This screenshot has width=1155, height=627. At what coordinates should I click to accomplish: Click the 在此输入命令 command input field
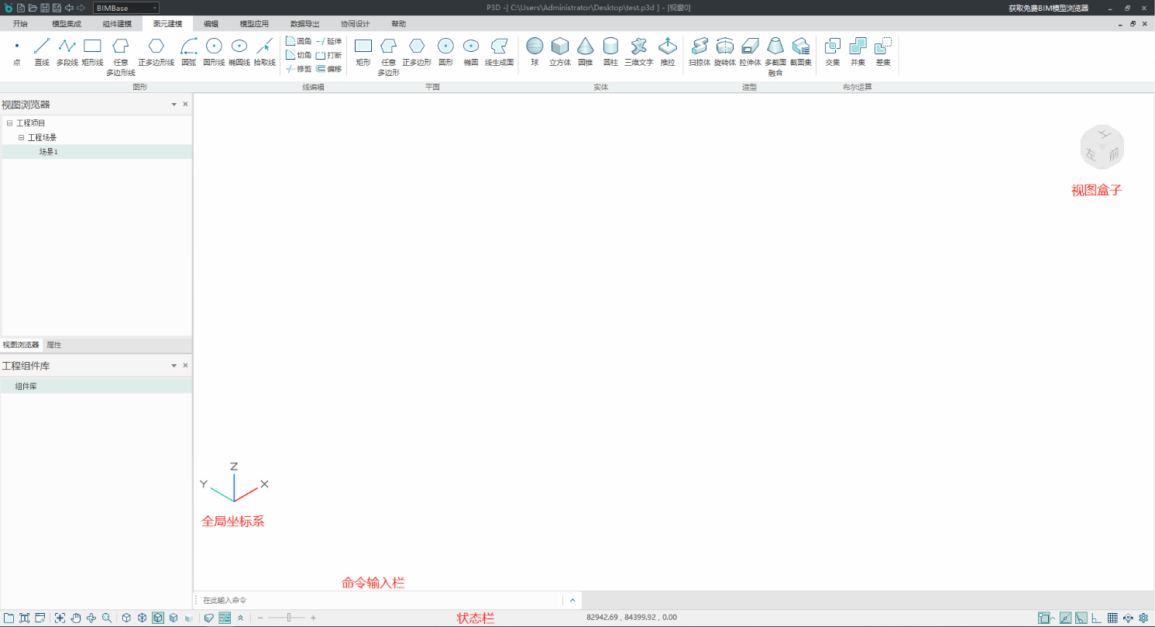click(x=380, y=600)
